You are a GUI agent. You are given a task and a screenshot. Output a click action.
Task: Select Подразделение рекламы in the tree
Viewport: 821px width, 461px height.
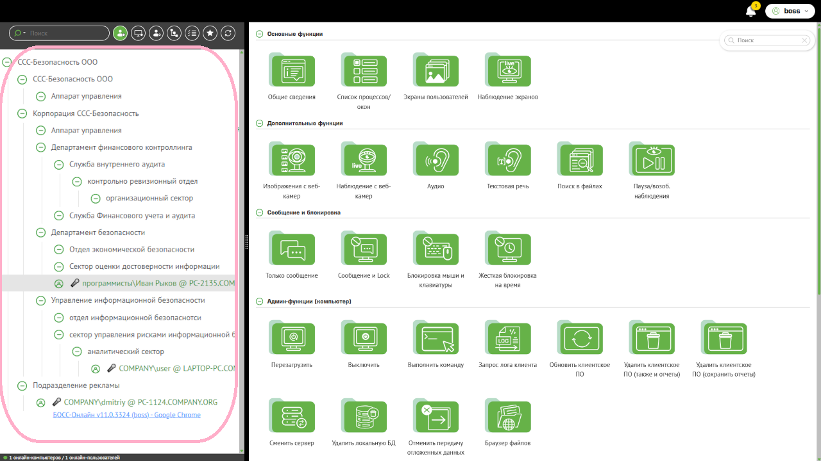[76, 385]
